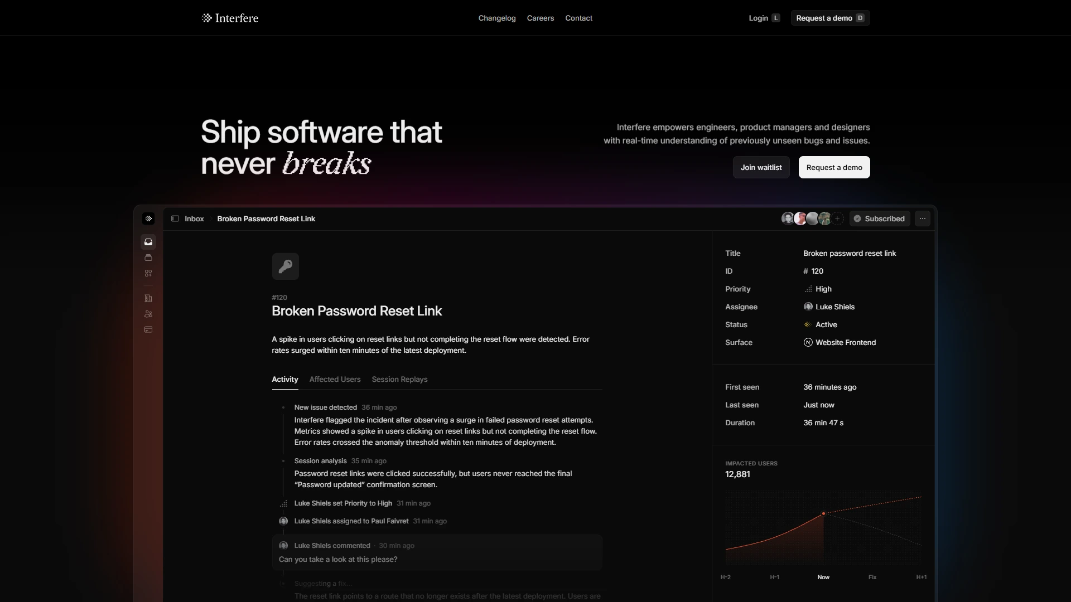Click the Login link
Image resolution: width=1071 pixels, height=602 pixels.
[764, 18]
